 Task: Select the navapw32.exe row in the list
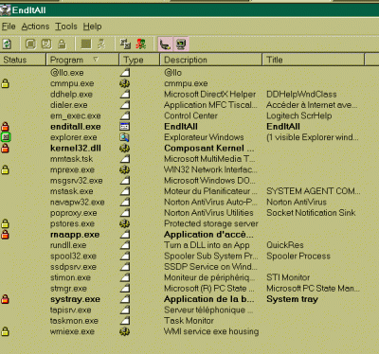189,202
